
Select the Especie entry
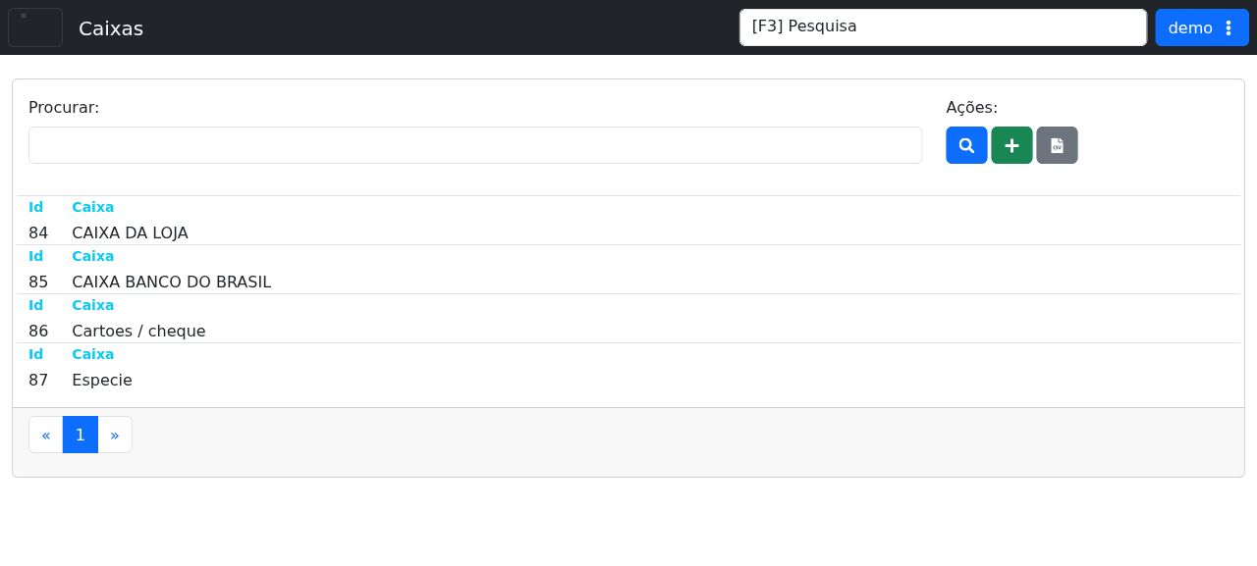[102, 381]
